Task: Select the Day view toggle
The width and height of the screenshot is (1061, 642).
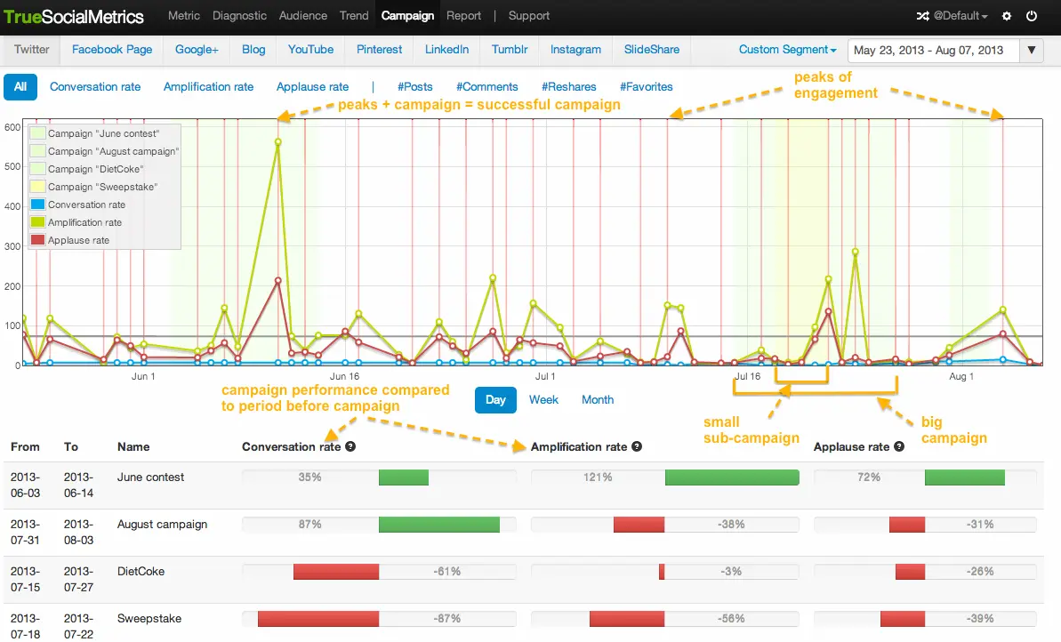Action: tap(495, 400)
